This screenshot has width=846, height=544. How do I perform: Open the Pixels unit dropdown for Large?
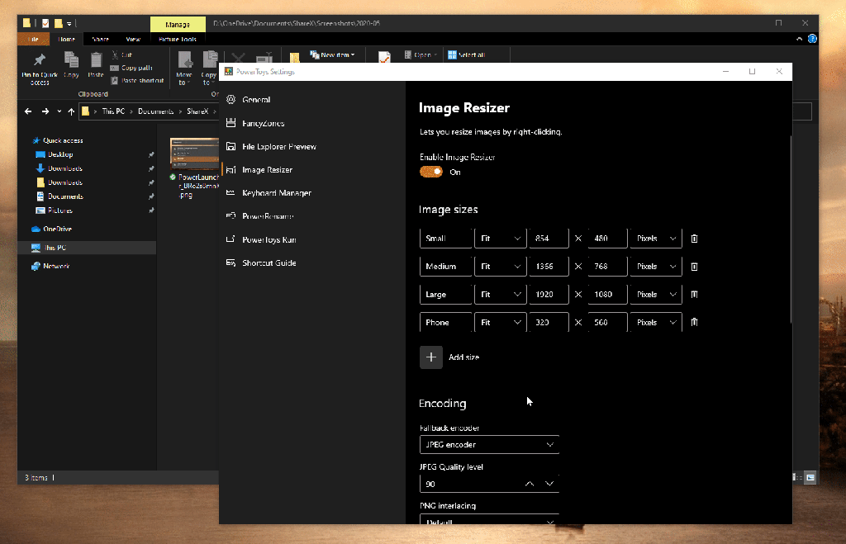tap(655, 295)
